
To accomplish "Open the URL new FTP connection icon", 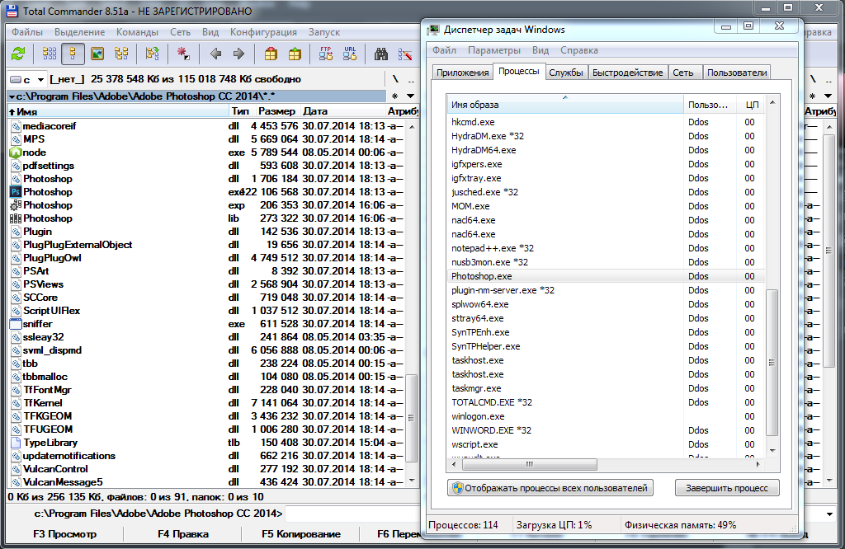I will click(x=350, y=54).
